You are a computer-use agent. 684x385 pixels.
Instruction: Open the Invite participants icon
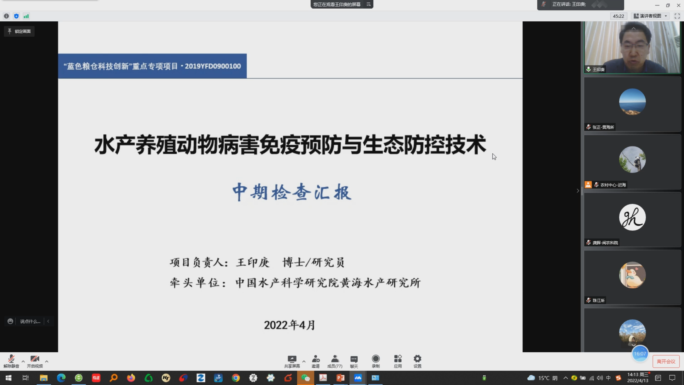click(316, 361)
